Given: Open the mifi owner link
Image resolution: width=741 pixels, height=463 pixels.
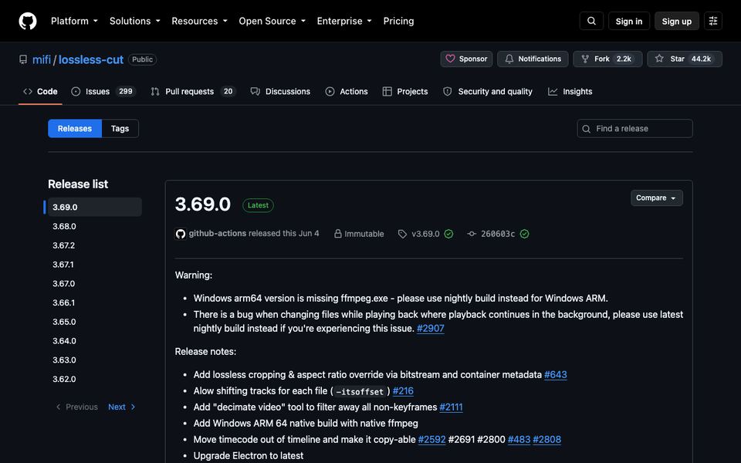Looking at the screenshot, I should click(42, 59).
